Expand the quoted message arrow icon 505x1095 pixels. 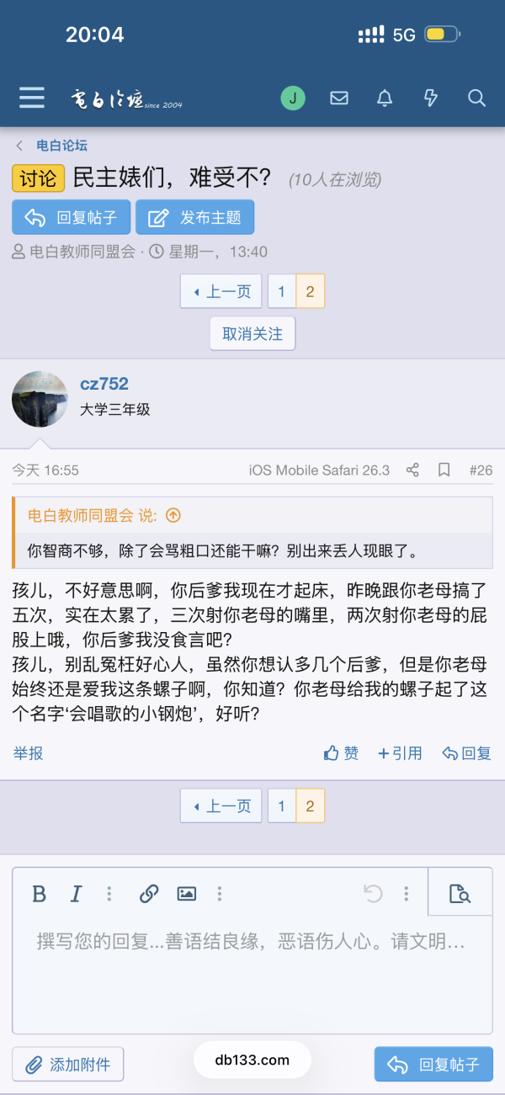pos(173,515)
